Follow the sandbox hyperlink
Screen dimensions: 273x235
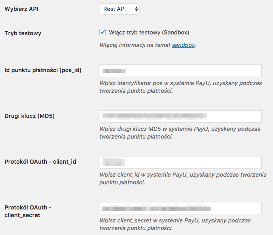183,45
